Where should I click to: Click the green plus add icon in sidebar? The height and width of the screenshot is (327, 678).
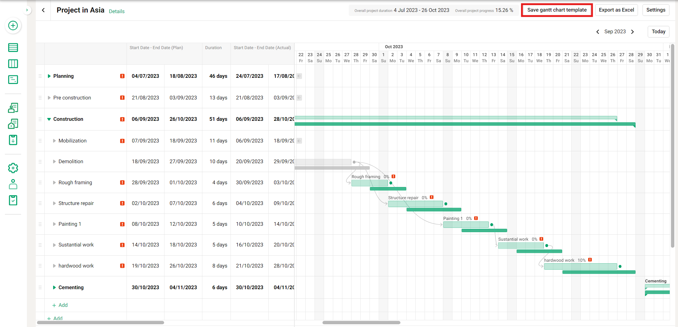pyautogui.click(x=13, y=26)
